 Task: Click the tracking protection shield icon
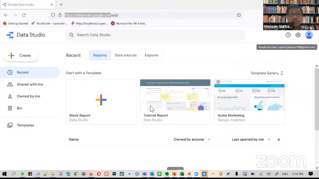53,15
